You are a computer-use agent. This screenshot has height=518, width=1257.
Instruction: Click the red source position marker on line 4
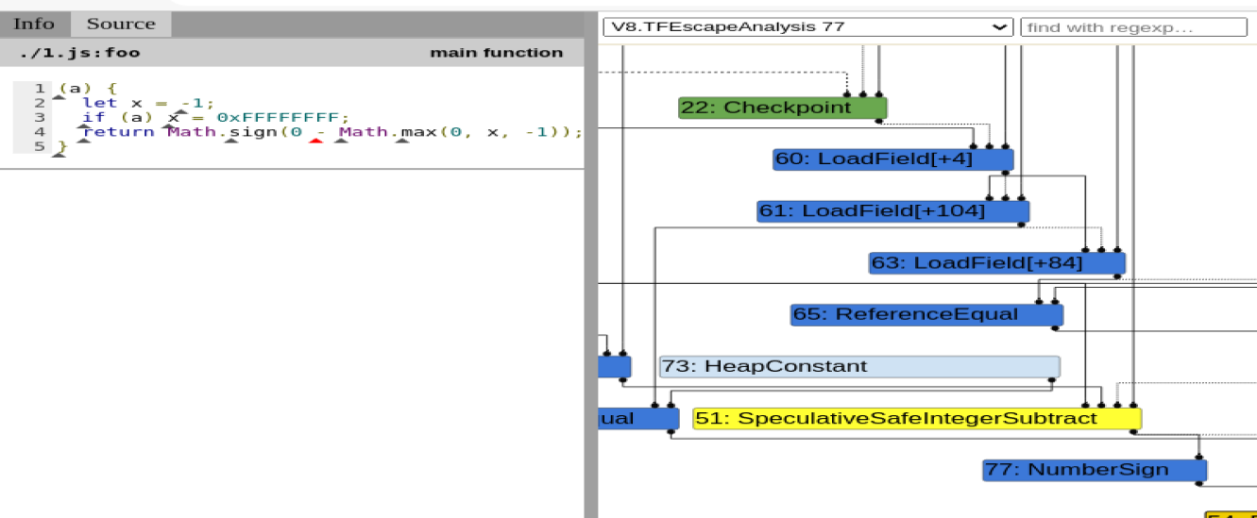(x=316, y=141)
